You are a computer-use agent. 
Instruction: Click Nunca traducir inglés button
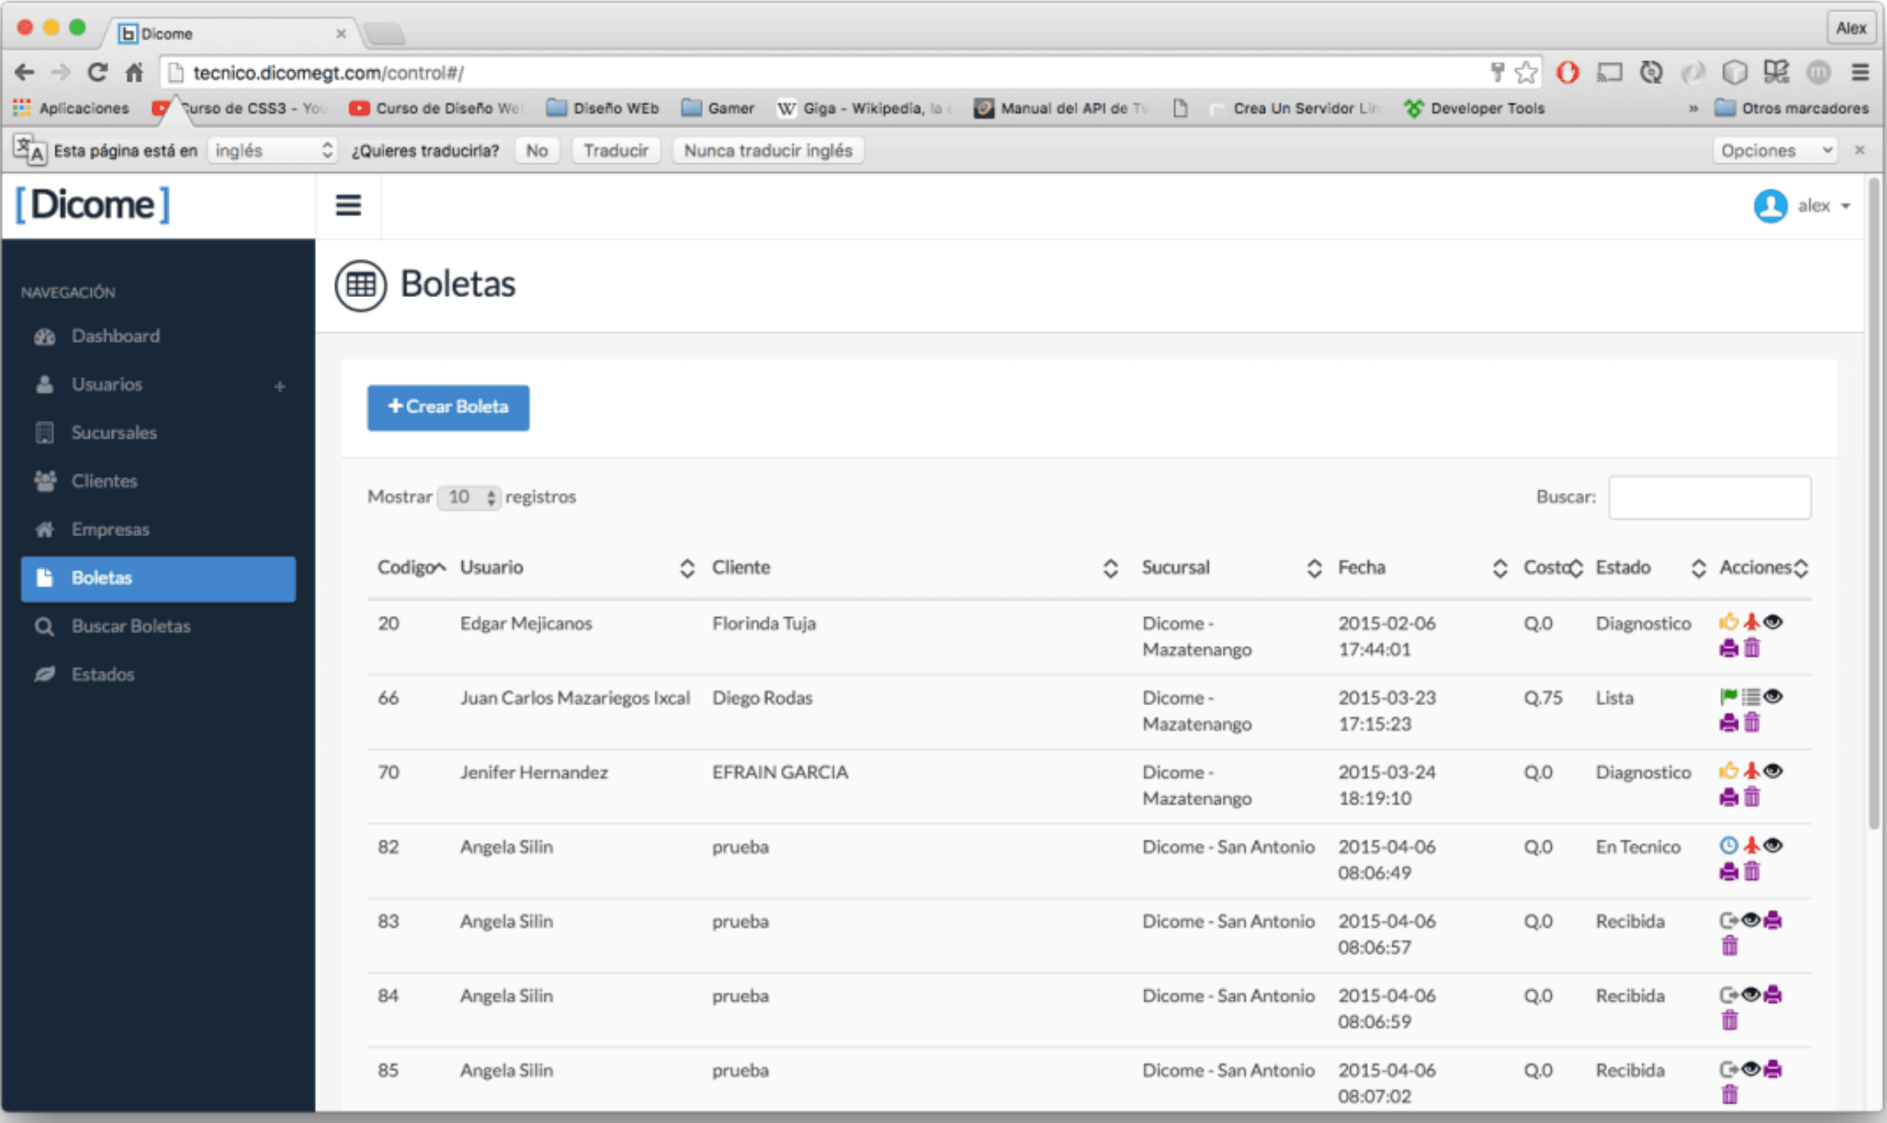tap(768, 150)
